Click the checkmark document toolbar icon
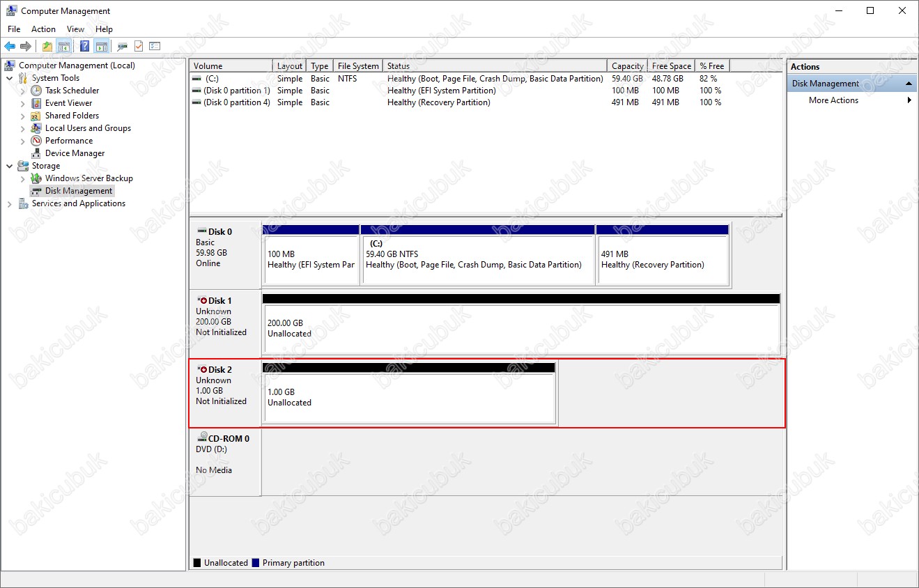The width and height of the screenshot is (919, 588). [139, 47]
